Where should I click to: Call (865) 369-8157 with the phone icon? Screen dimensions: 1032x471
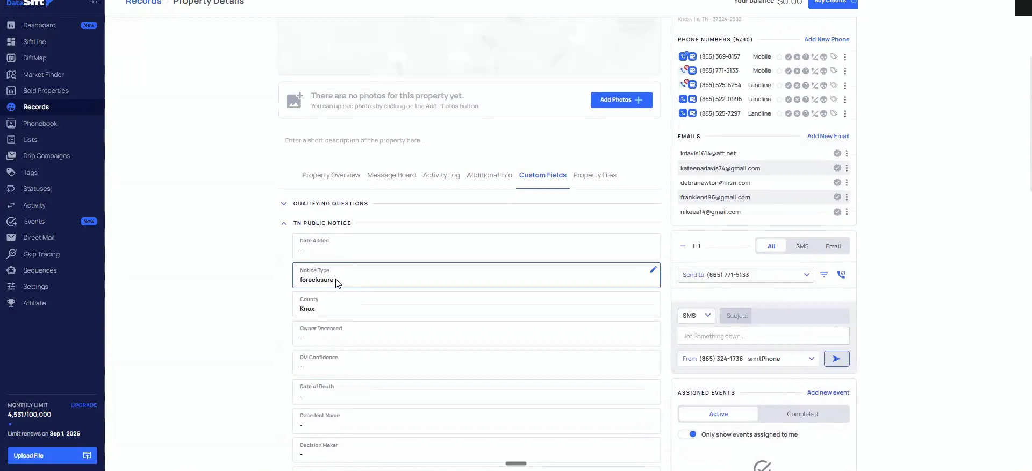(x=683, y=56)
